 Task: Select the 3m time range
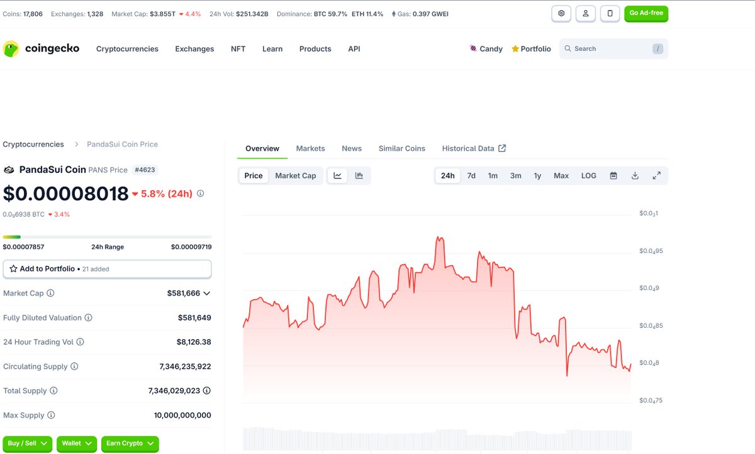click(516, 176)
